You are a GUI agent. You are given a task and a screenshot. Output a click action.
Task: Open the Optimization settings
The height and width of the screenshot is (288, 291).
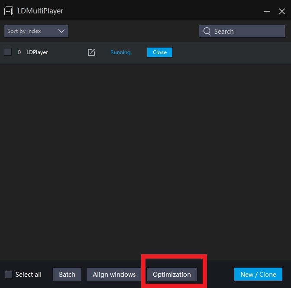click(x=172, y=275)
